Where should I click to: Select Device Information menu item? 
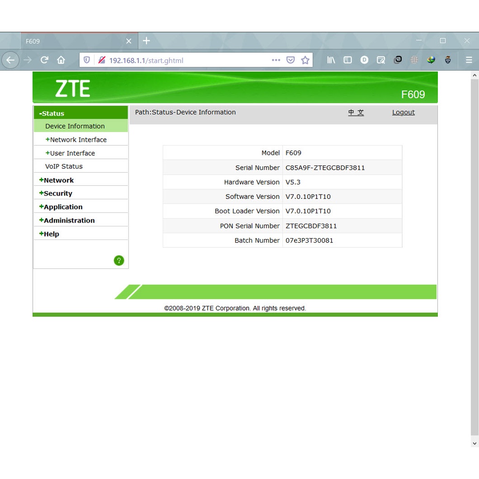click(75, 126)
